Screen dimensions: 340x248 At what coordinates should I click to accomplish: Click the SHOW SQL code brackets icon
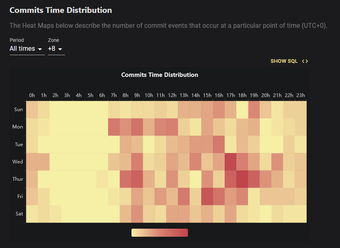tap(305, 61)
